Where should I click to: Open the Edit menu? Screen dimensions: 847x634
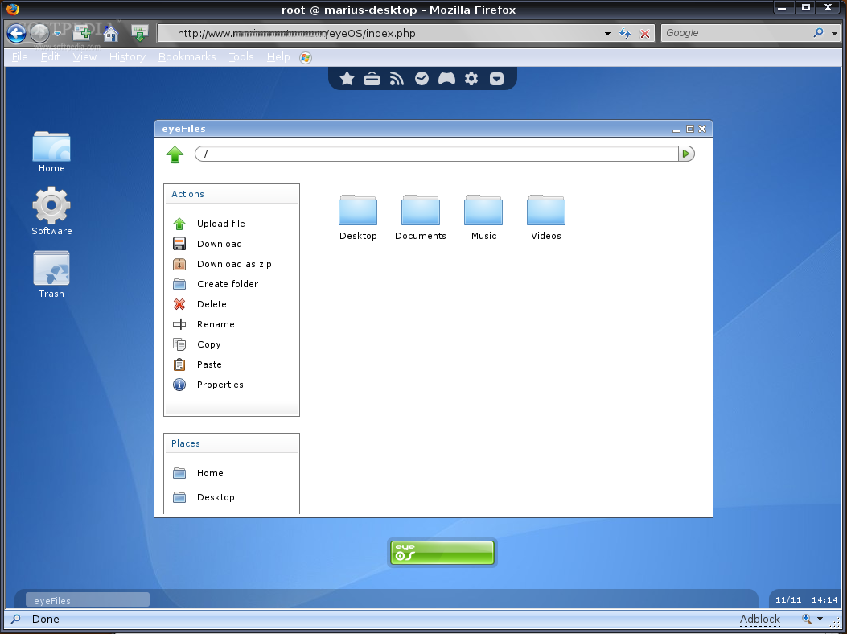click(50, 57)
